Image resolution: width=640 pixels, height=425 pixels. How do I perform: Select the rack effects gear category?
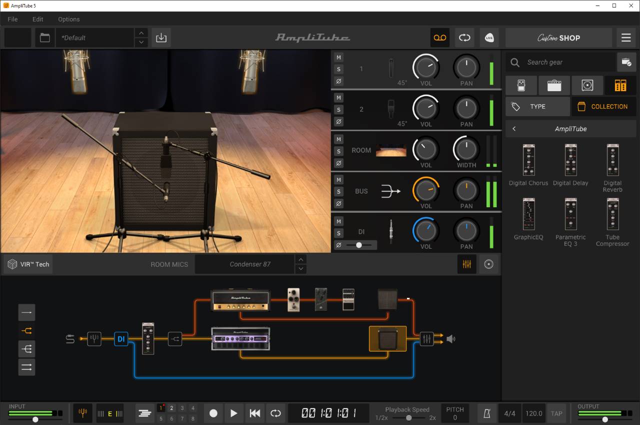(x=620, y=86)
